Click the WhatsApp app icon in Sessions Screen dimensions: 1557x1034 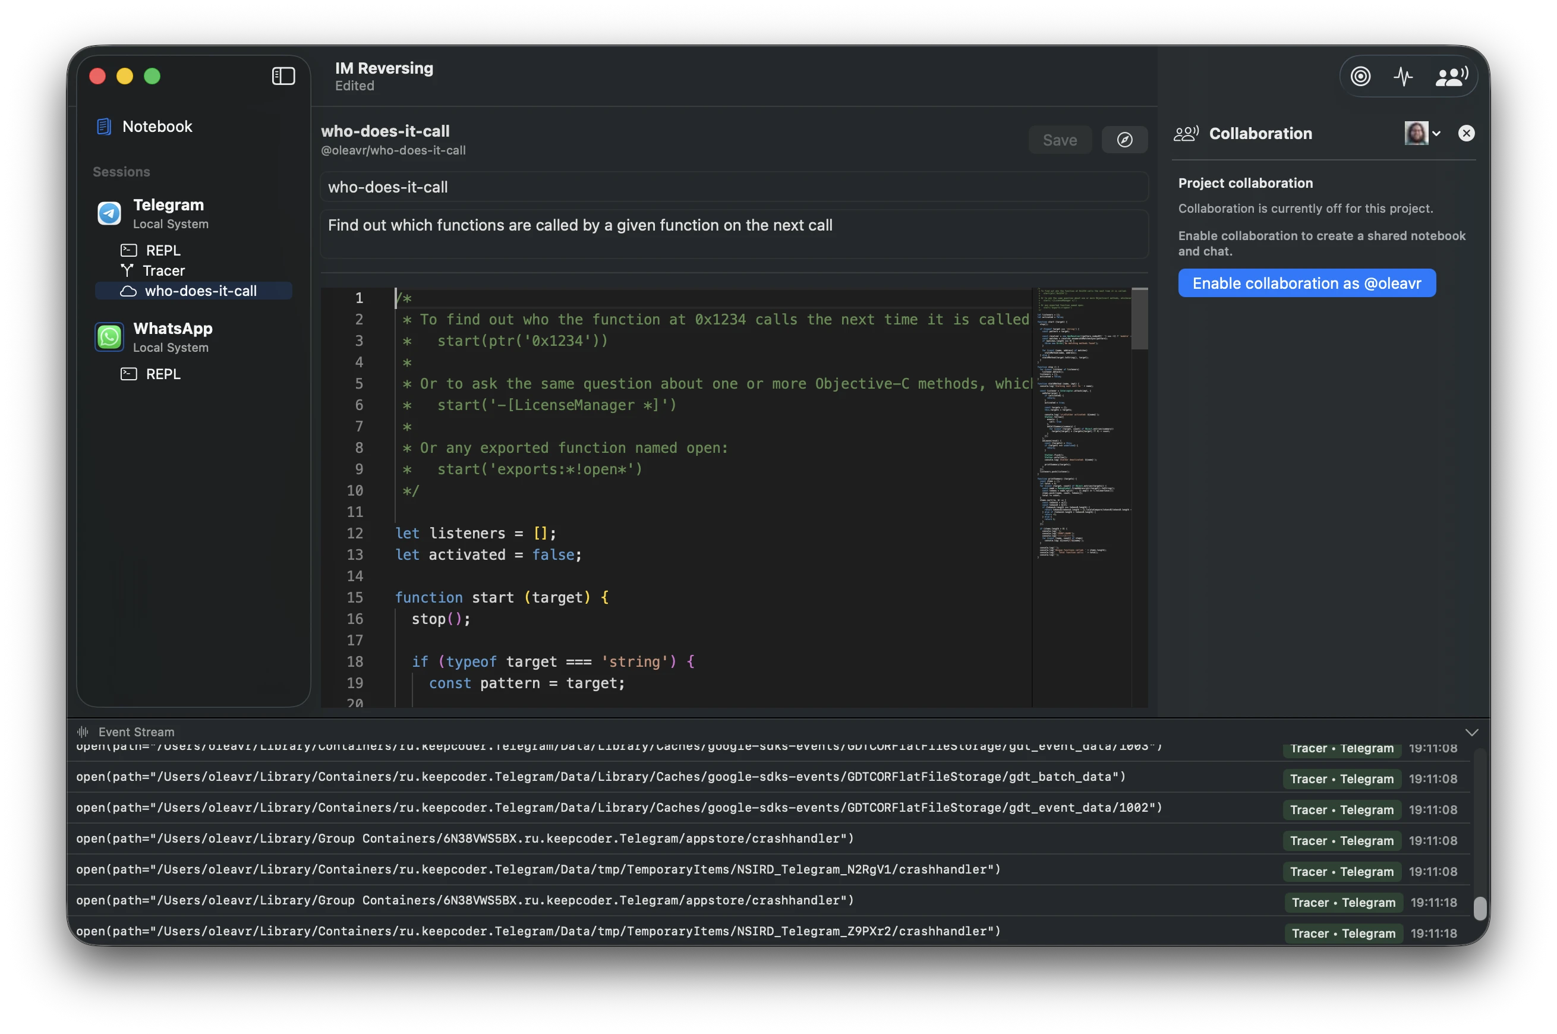(x=109, y=337)
